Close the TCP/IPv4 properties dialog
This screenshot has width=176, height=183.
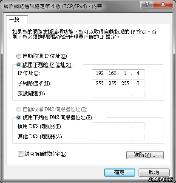(163, 4)
